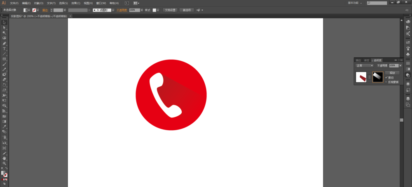This screenshot has height=187, width=412.
Task: Activate the Hand tool
Action: [x=4, y=158]
